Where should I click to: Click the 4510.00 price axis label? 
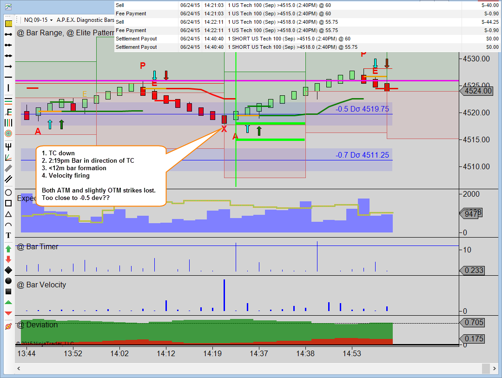476,166
